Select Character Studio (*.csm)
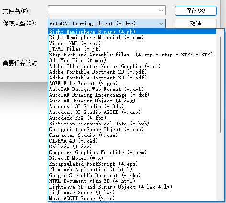Image resolution: width=226 pixels, height=203 pixels. (x=133, y=135)
